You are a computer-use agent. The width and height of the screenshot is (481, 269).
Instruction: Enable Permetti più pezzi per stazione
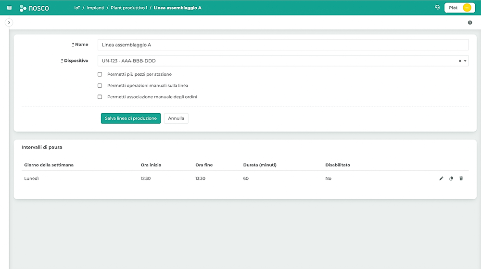pos(100,74)
